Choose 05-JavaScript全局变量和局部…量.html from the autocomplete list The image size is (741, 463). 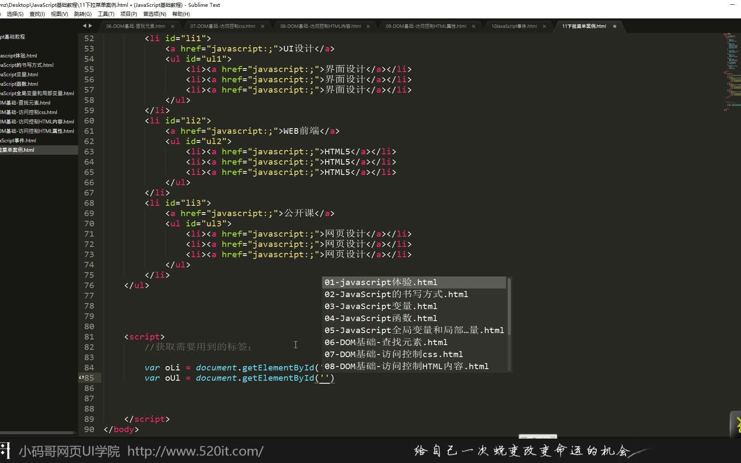click(414, 331)
